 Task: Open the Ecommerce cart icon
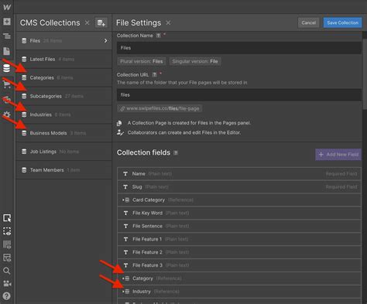click(7, 84)
